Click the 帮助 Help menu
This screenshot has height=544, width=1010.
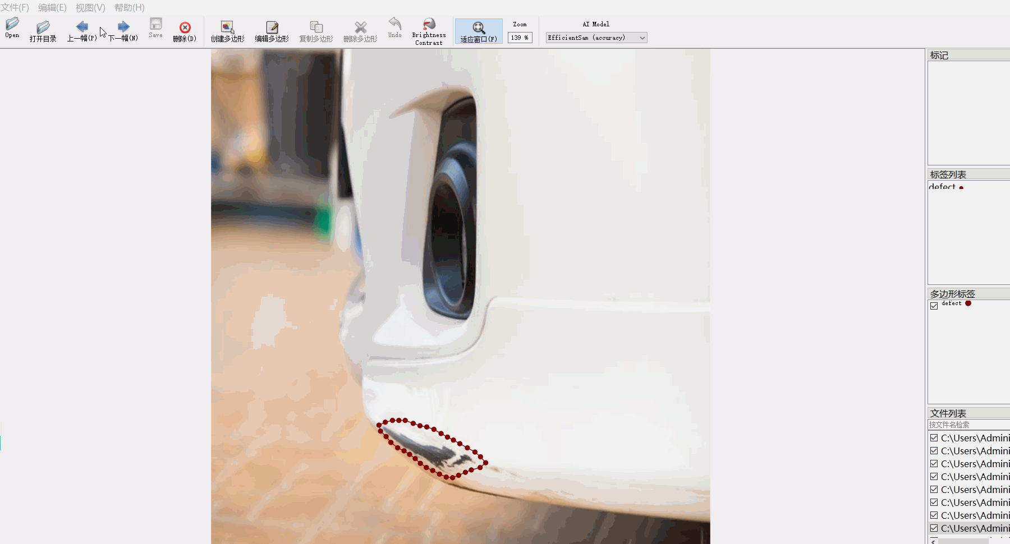(x=129, y=7)
